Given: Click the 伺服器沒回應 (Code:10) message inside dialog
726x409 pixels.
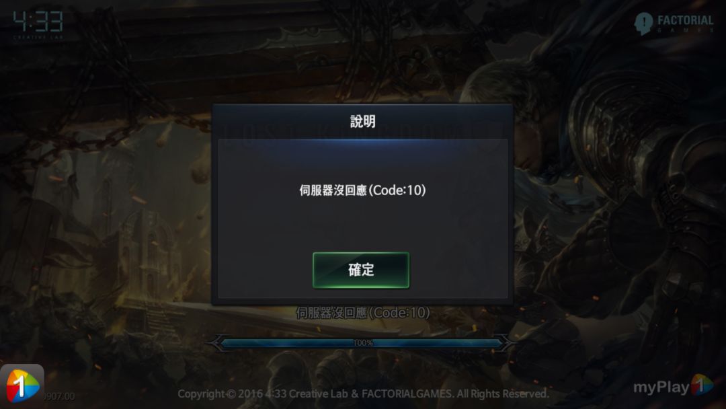Looking at the screenshot, I should click(x=362, y=190).
